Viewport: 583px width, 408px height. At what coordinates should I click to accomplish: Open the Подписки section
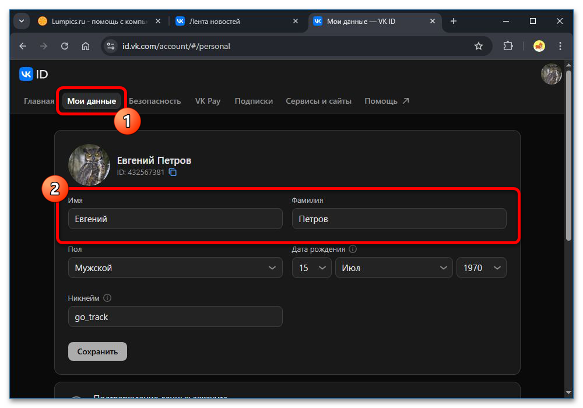click(x=254, y=101)
